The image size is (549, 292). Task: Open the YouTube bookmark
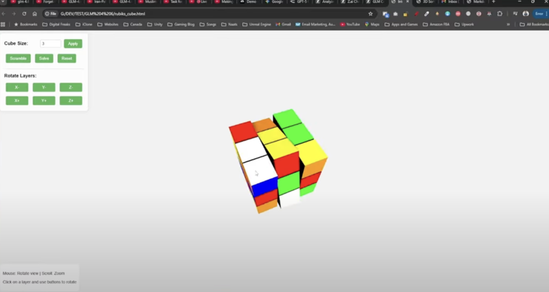click(350, 24)
